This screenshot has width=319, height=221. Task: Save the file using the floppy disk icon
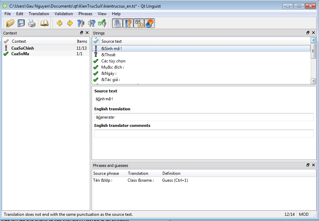pos(21,23)
